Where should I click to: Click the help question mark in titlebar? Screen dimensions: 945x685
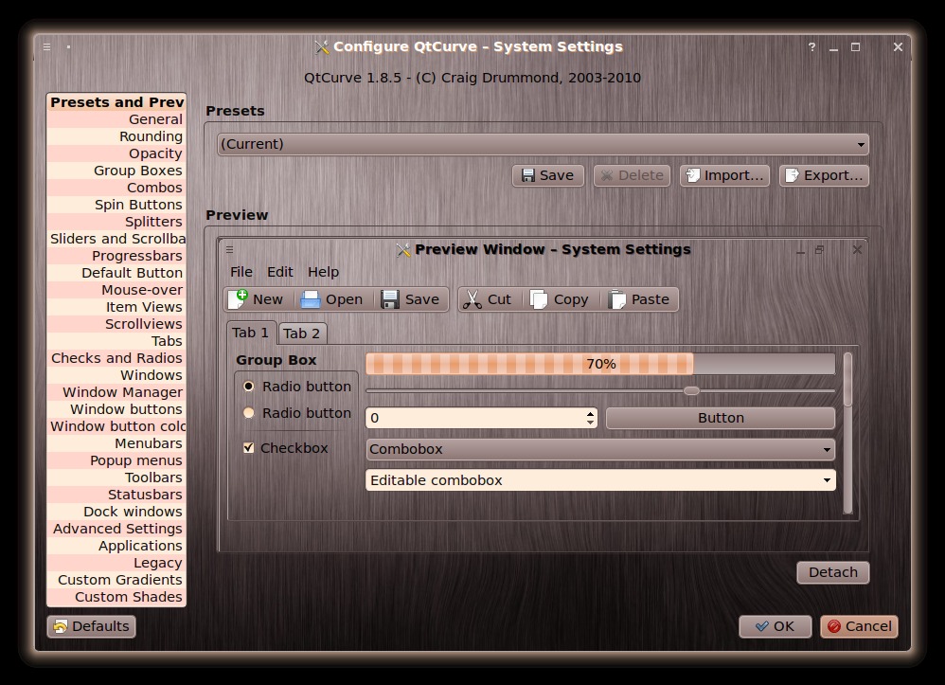click(811, 46)
